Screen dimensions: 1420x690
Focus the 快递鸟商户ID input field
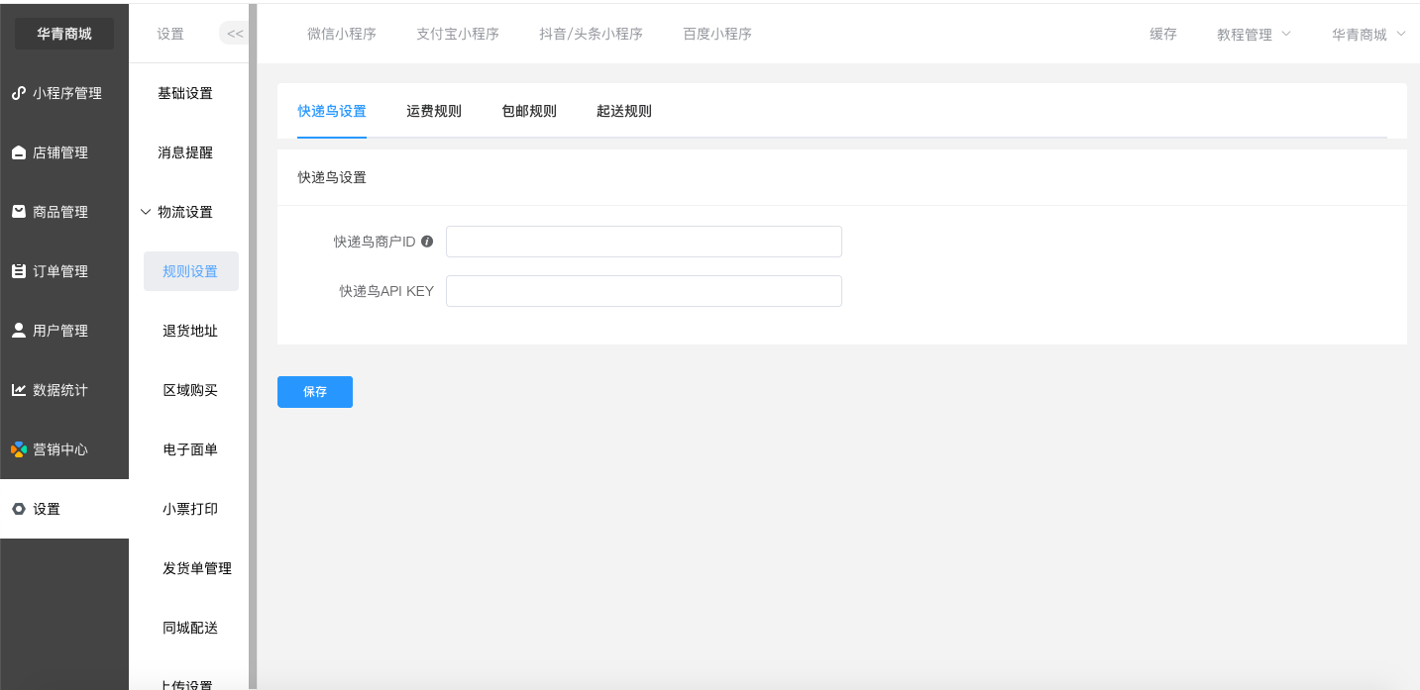point(644,242)
